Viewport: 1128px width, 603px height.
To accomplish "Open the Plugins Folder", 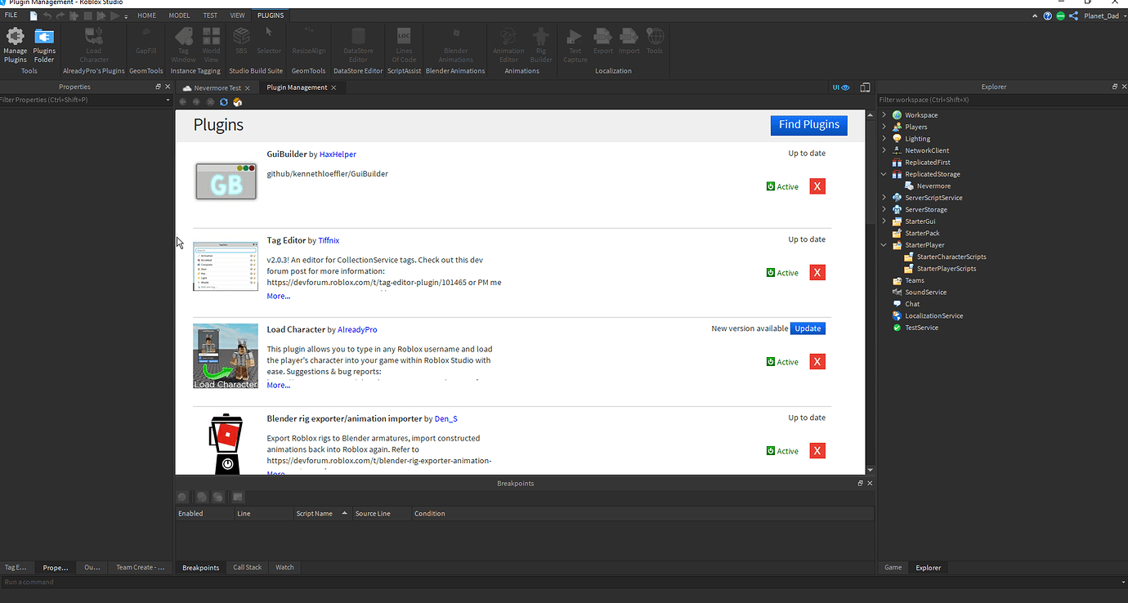I will pyautogui.click(x=44, y=45).
